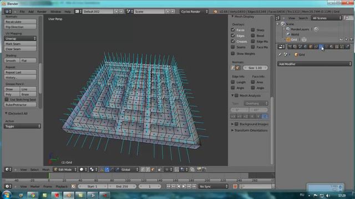
Task: Open the Help menu
Action: (x=68, y=12)
